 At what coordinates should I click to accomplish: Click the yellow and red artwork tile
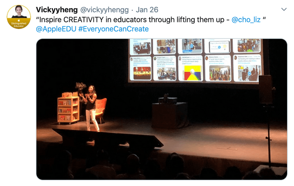point(192,73)
